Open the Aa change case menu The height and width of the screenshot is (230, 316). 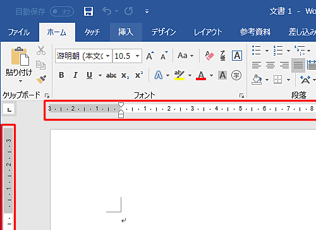[x=185, y=56]
